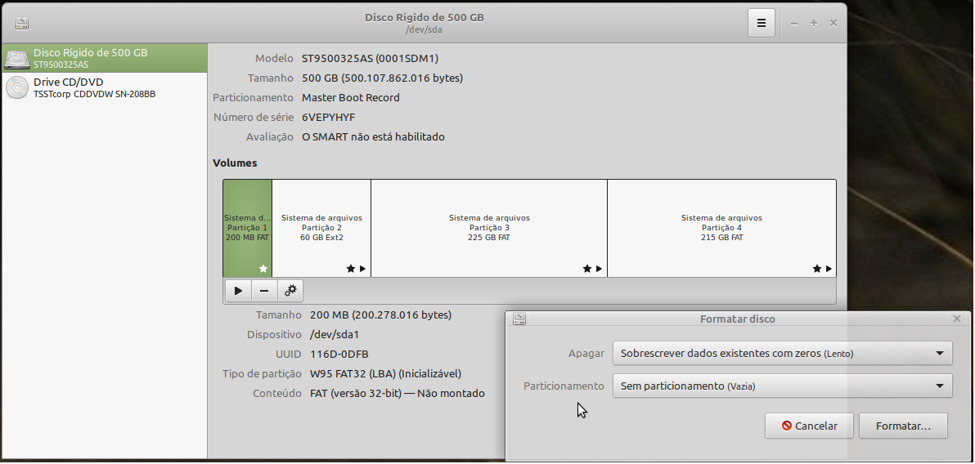Click the W95 FAT32 (LBA) partition type
This screenshot has width=975, height=464.
(385, 374)
